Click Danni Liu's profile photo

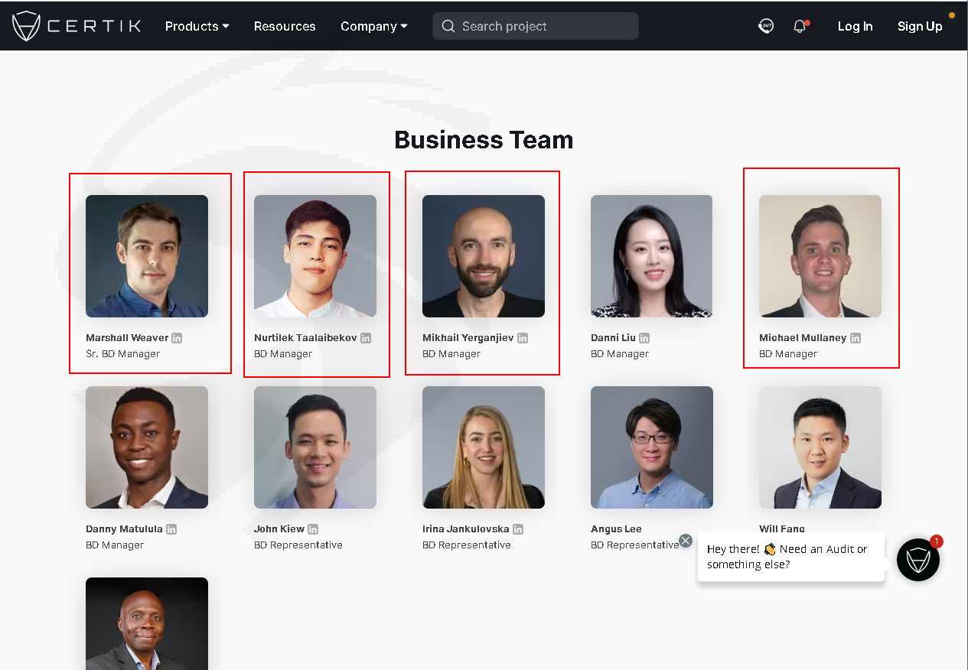click(x=652, y=256)
